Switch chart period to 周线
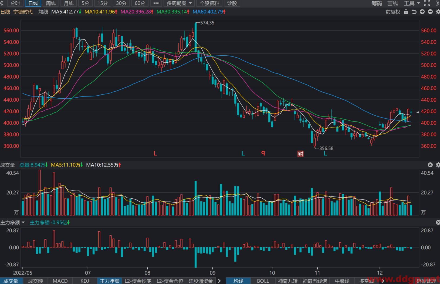 tap(51, 3)
